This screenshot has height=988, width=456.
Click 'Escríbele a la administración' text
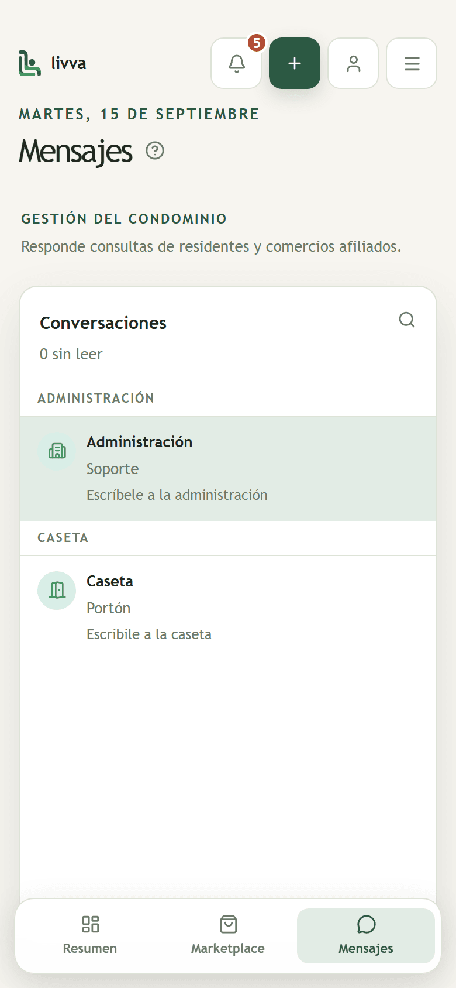pos(177,495)
